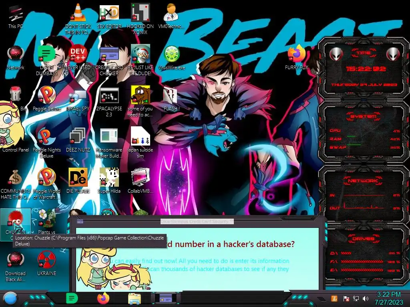Click the right alien head on Time widget

393,54
